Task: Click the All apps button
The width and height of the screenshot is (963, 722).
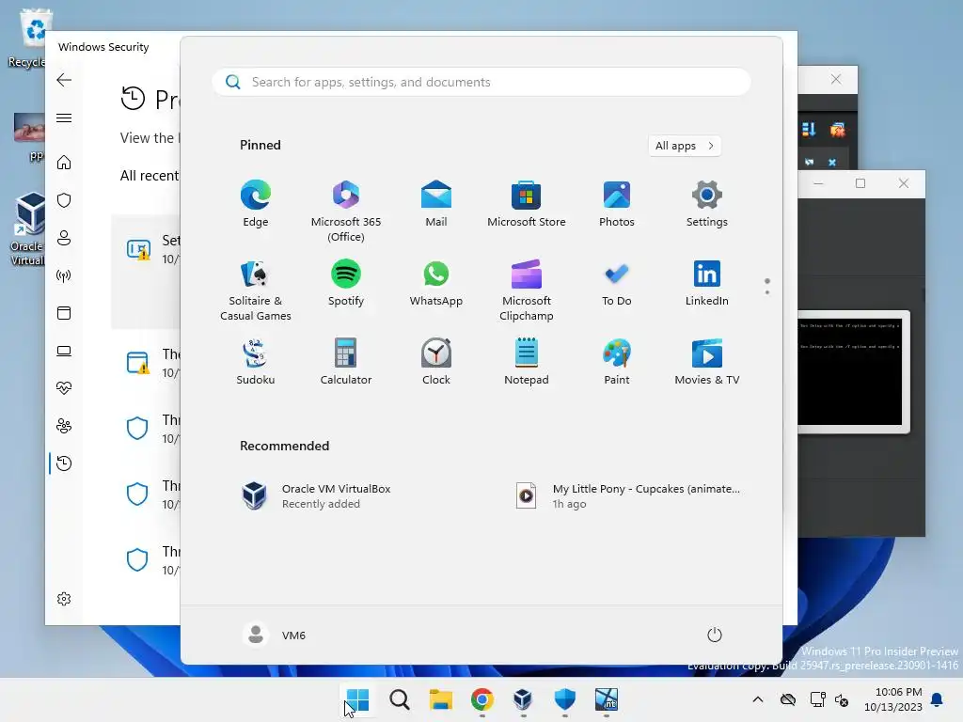Action: click(x=685, y=146)
